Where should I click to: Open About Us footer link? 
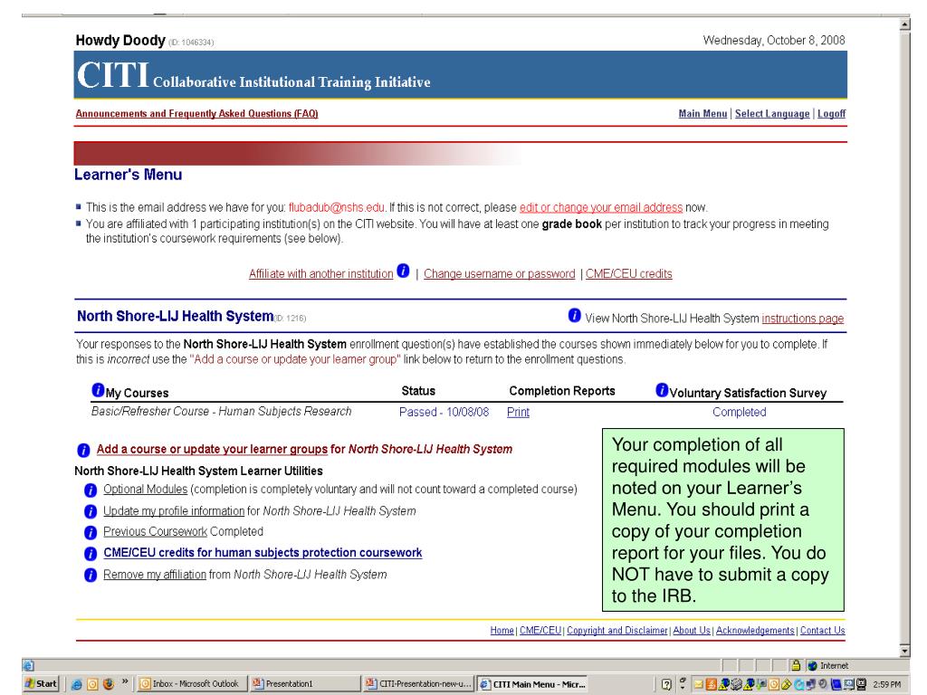692,631
